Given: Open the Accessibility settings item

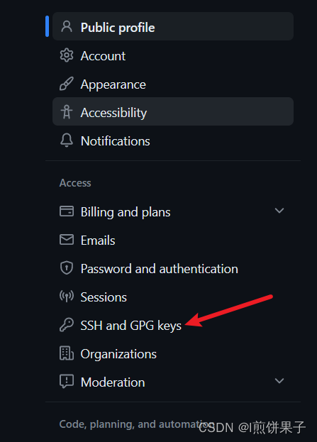Looking at the screenshot, I should pos(173,111).
